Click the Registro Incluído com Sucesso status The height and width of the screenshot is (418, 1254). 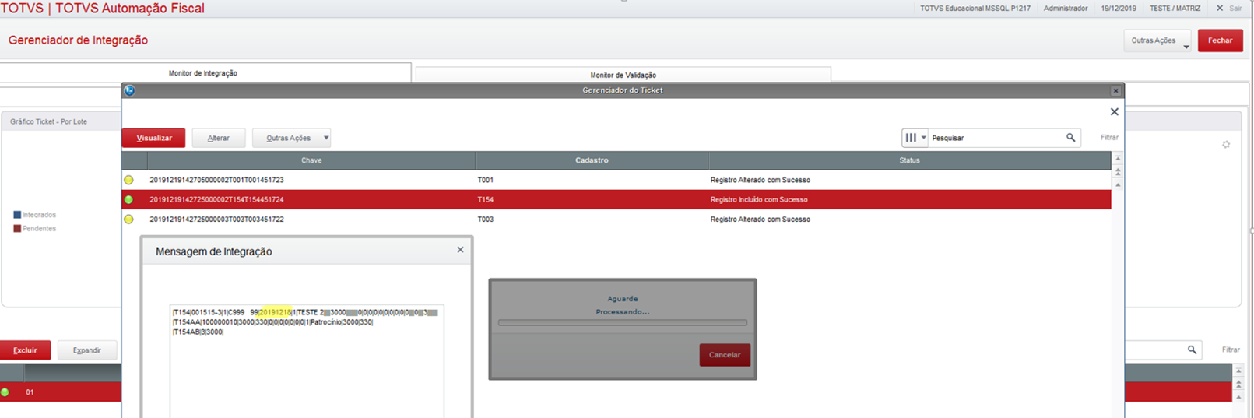coord(759,200)
